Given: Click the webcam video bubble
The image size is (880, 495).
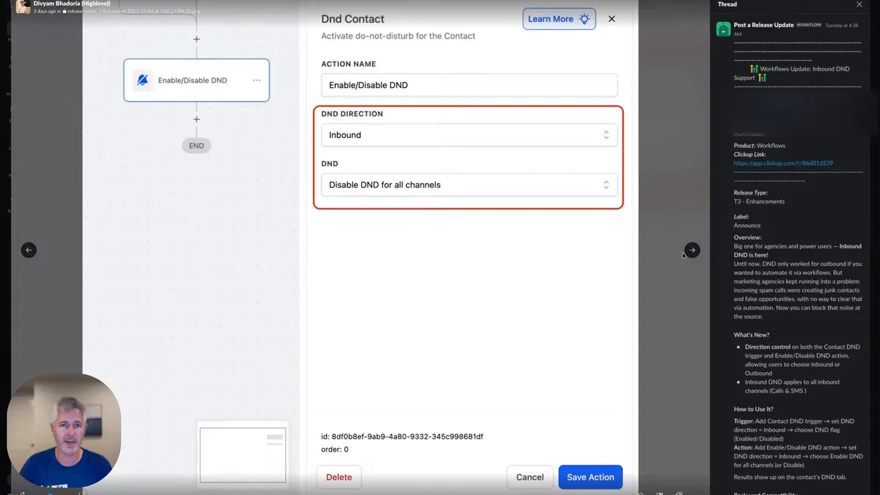Looking at the screenshot, I should (x=64, y=431).
